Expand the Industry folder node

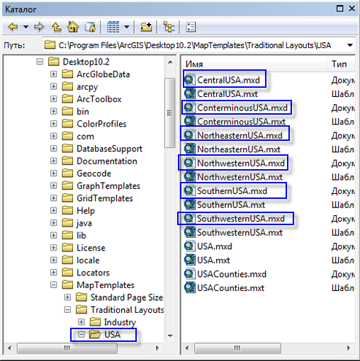(81, 322)
